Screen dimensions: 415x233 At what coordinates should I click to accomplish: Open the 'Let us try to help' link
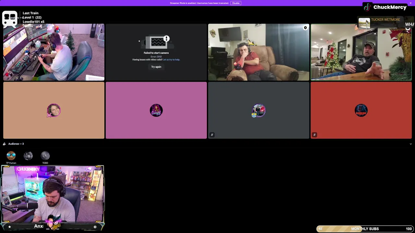click(x=171, y=60)
